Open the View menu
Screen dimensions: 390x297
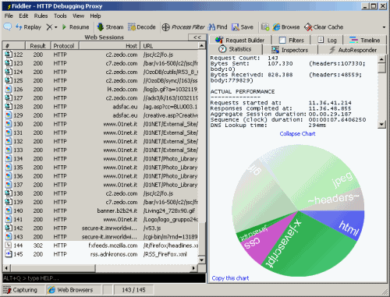[x=78, y=16]
